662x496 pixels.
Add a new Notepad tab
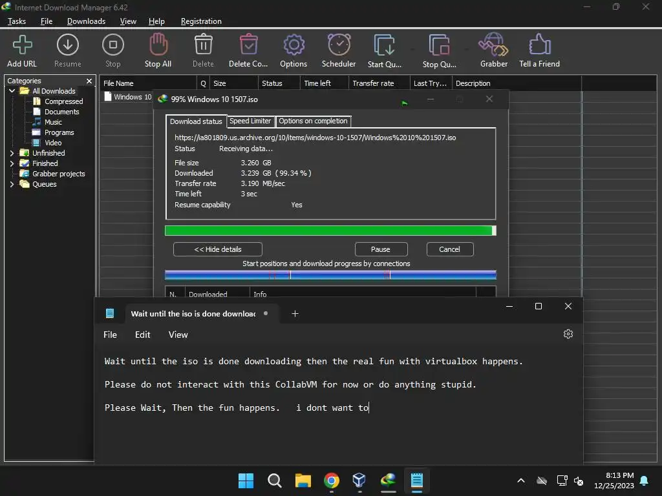(295, 314)
